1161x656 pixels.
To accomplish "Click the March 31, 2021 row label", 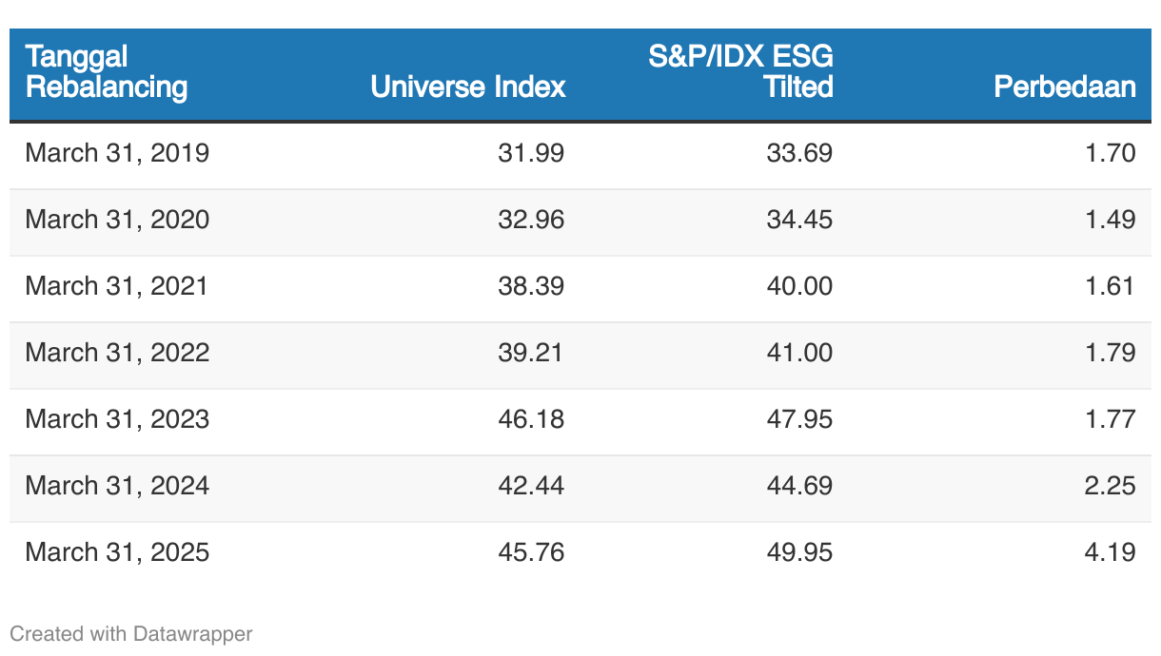I will tap(117, 286).
